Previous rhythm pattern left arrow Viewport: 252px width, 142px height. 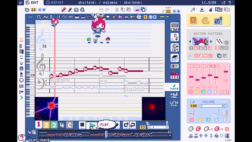tap(190, 42)
